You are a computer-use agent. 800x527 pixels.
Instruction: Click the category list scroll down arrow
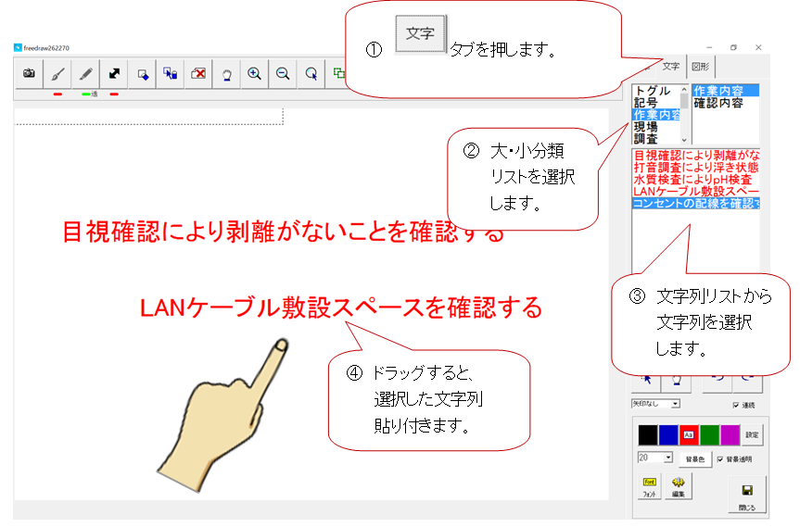684,140
